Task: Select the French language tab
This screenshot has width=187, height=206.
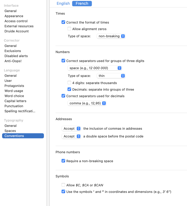Action: (82, 4)
